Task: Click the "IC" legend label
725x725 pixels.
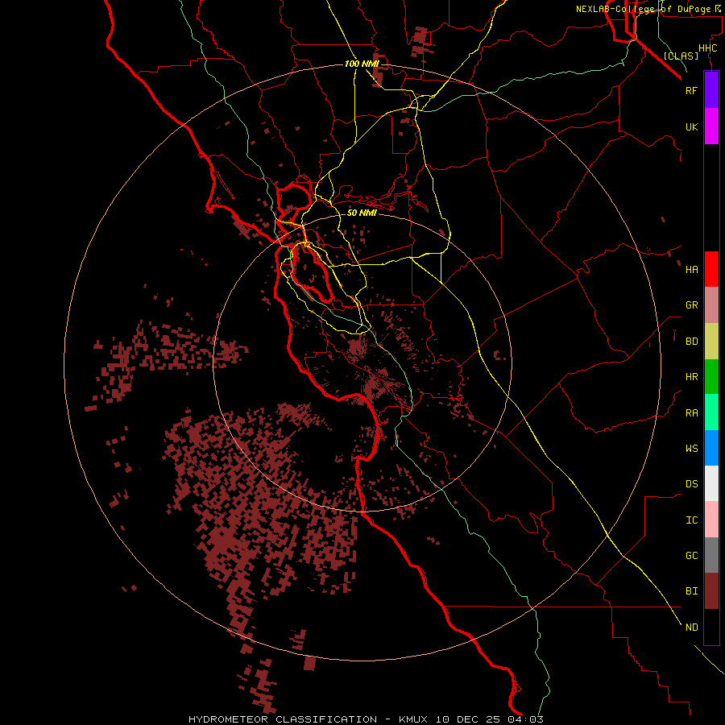Action: (691, 520)
